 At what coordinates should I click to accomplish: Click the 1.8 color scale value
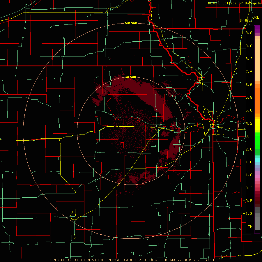click(249, 162)
